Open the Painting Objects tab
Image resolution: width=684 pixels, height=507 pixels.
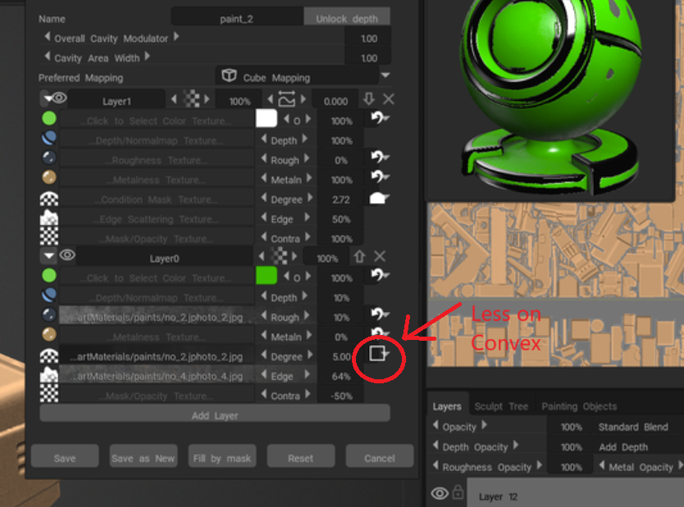578,406
